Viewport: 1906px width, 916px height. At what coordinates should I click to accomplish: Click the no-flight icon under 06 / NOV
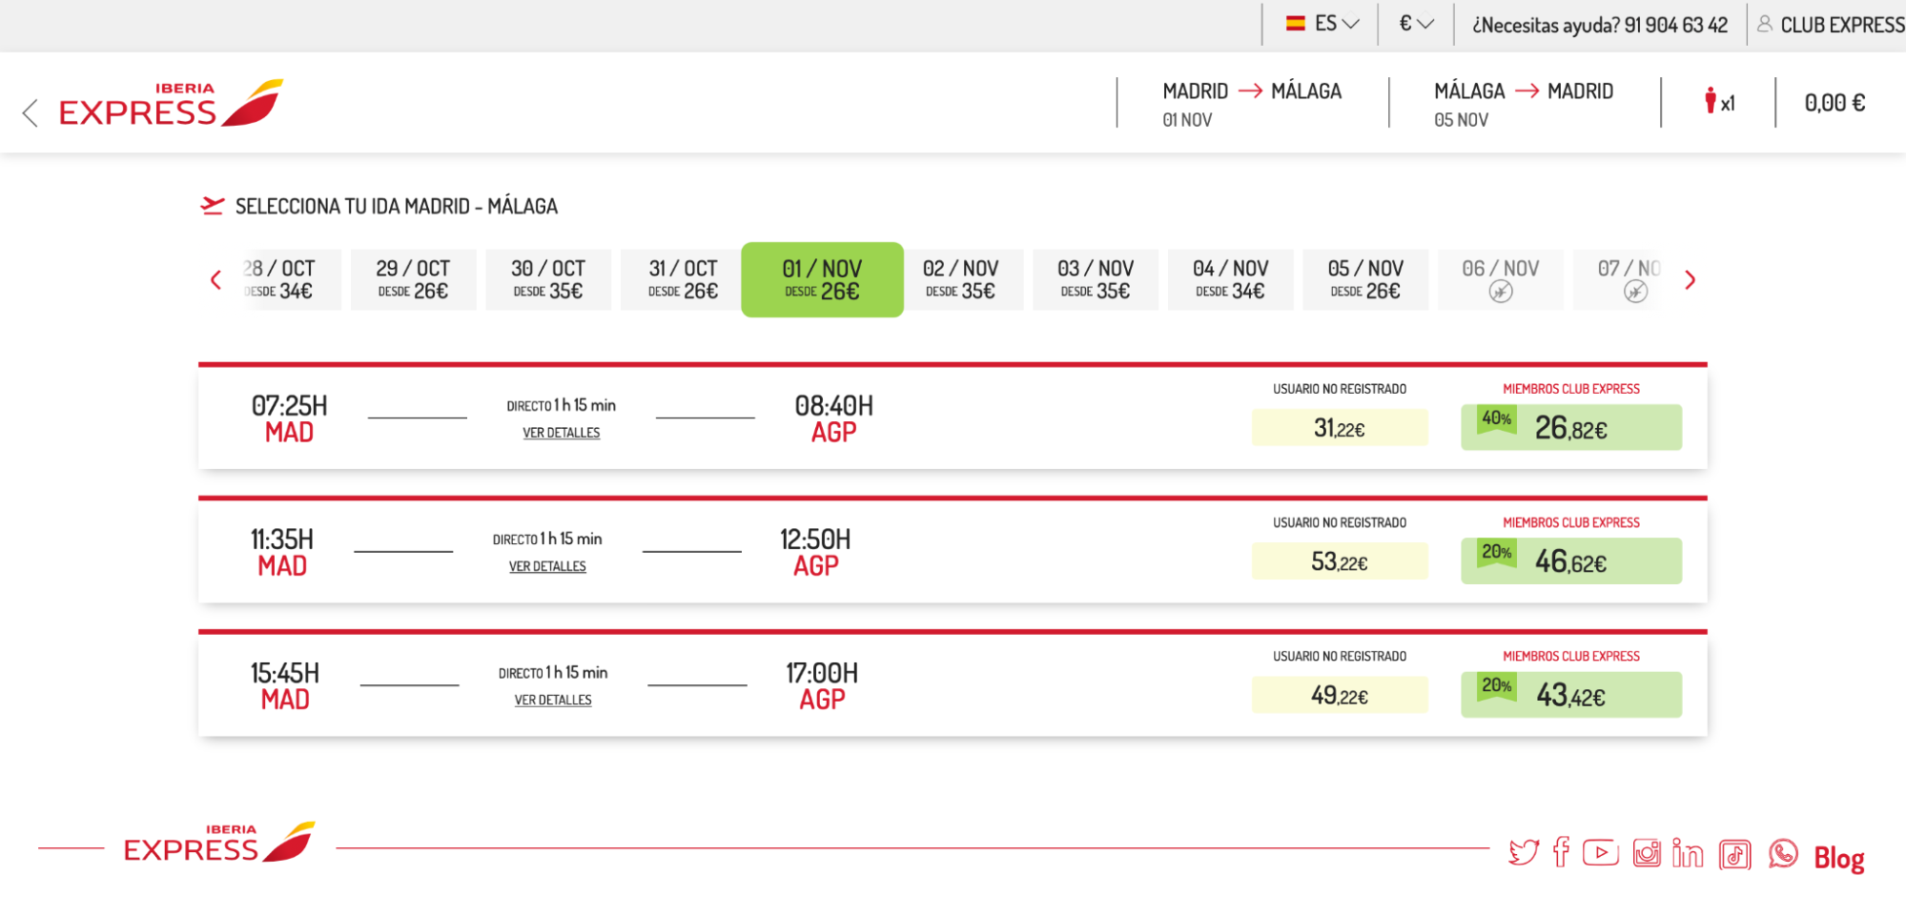pos(1501,292)
